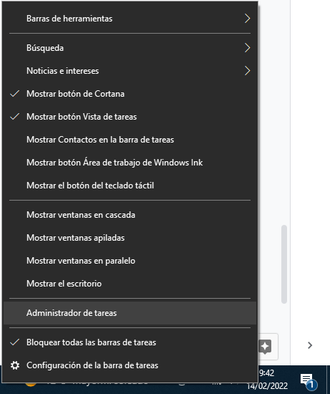Select Mostrar el escritorio
This screenshot has width=330, height=394.
130,284
